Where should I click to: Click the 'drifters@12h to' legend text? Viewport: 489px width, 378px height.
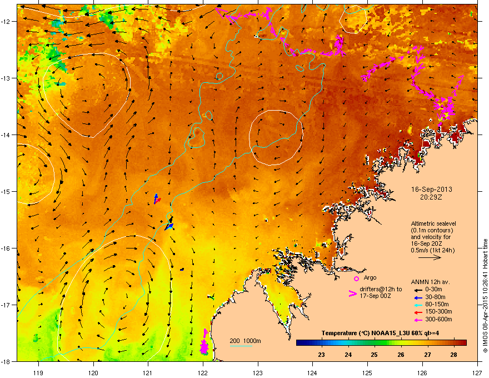coord(381,289)
